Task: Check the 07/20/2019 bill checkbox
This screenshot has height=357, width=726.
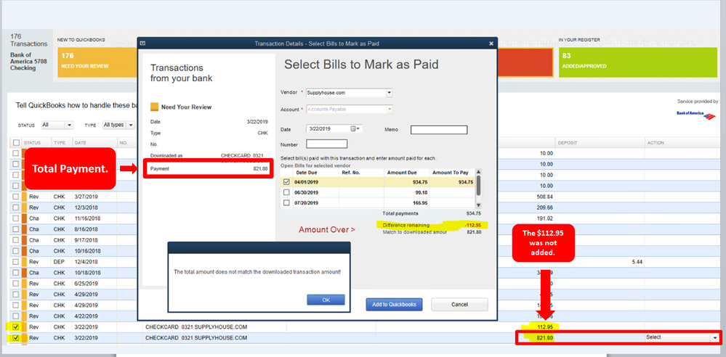Action: pyautogui.click(x=286, y=202)
